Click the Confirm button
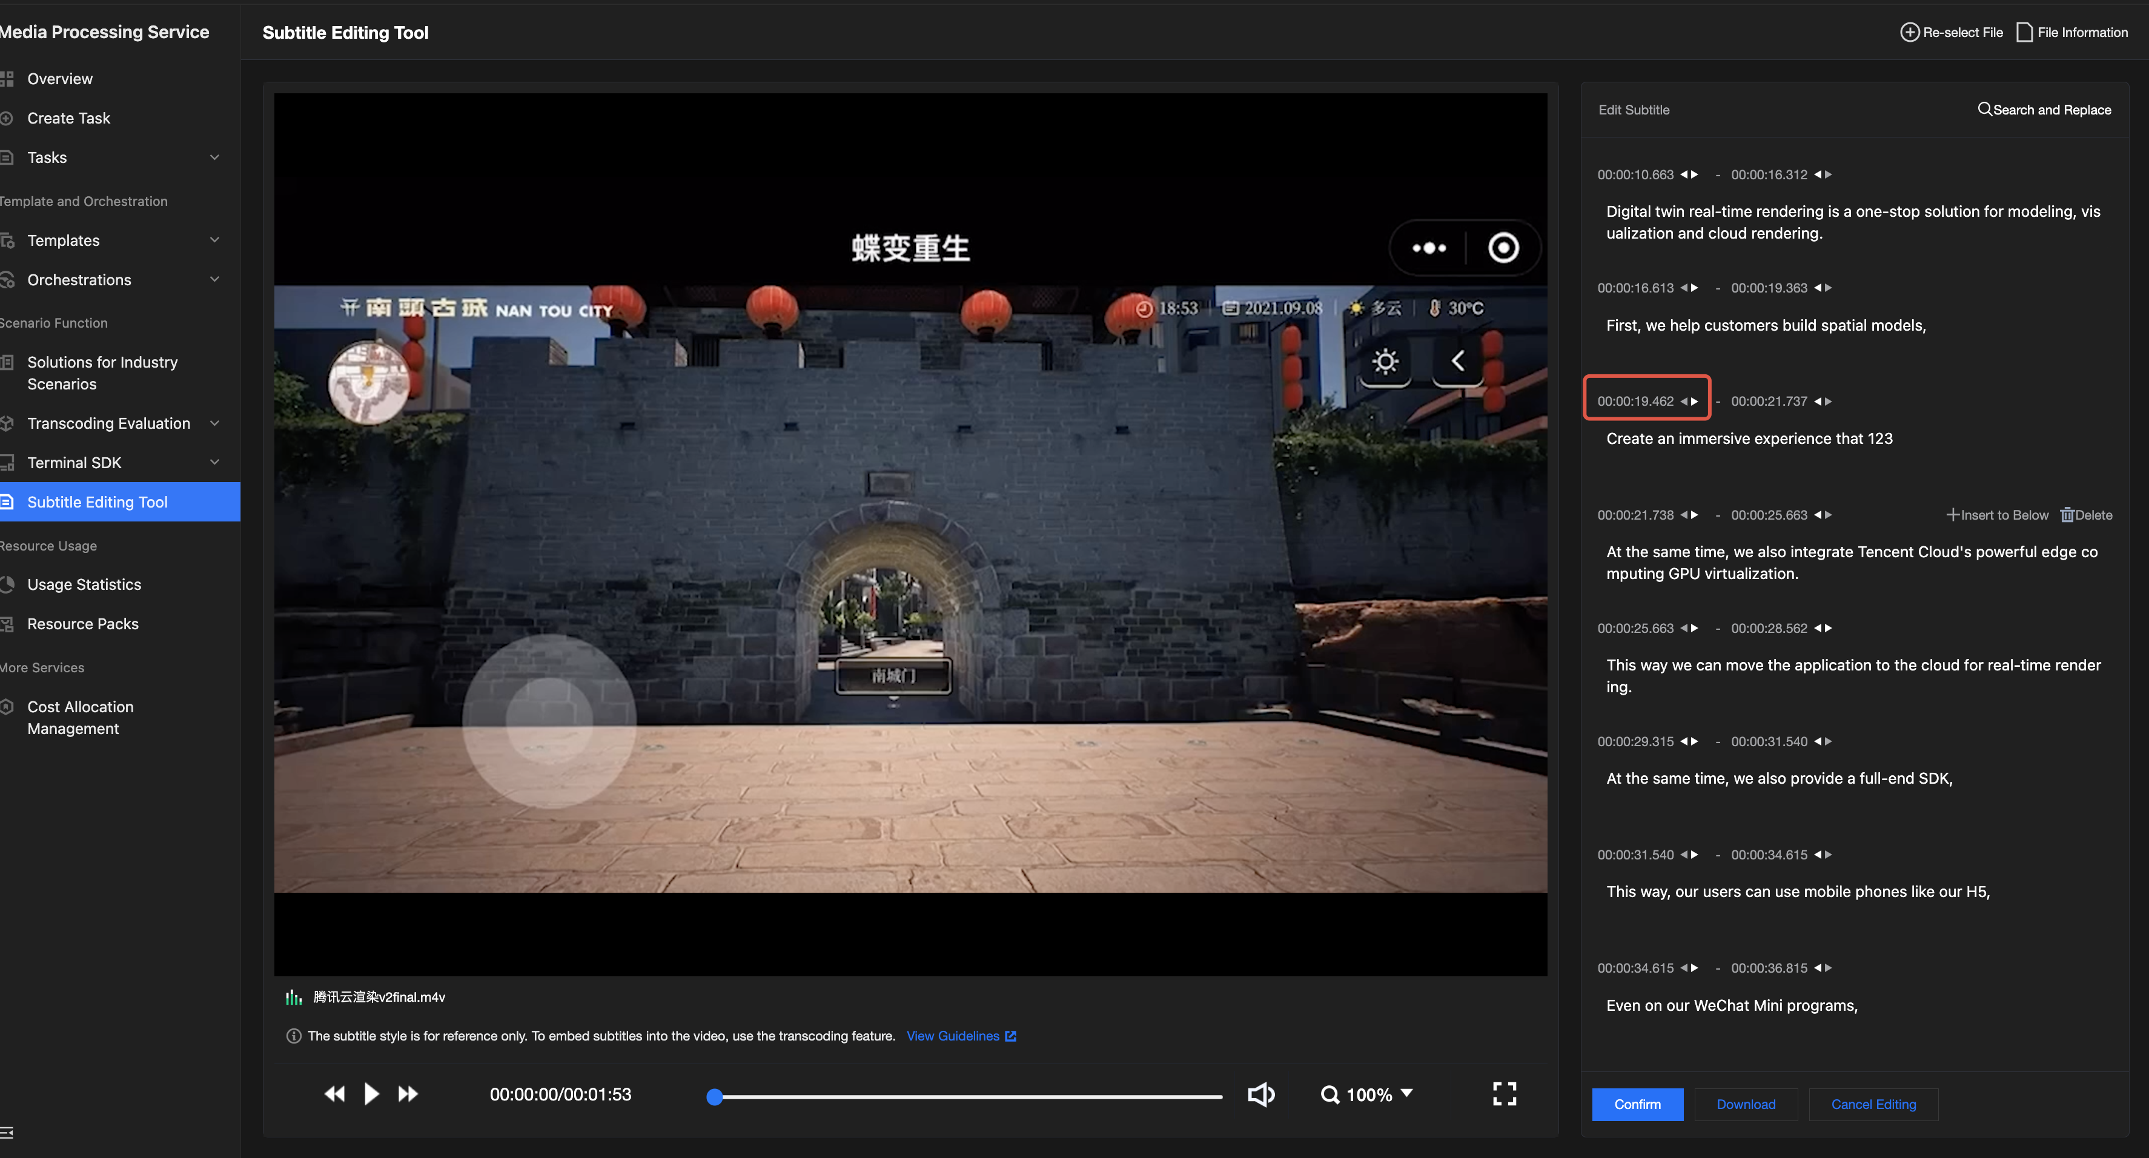The image size is (2149, 1158). coord(1637,1103)
